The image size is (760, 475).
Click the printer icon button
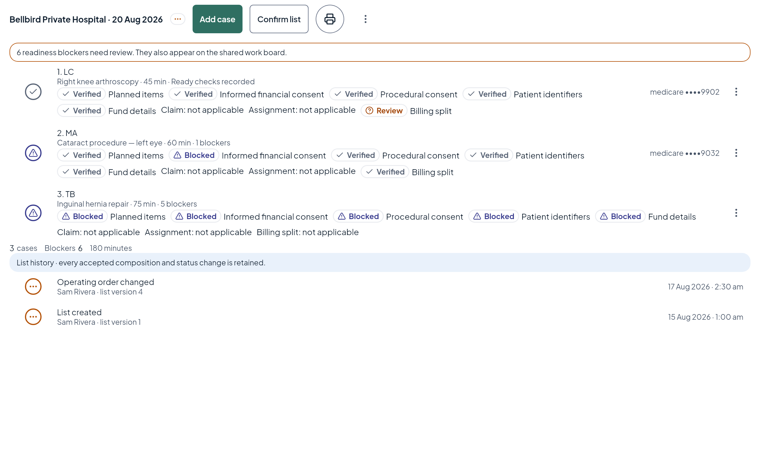[330, 19]
